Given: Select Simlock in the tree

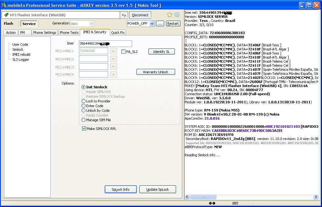Looking at the screenshot, I should 18,49.
